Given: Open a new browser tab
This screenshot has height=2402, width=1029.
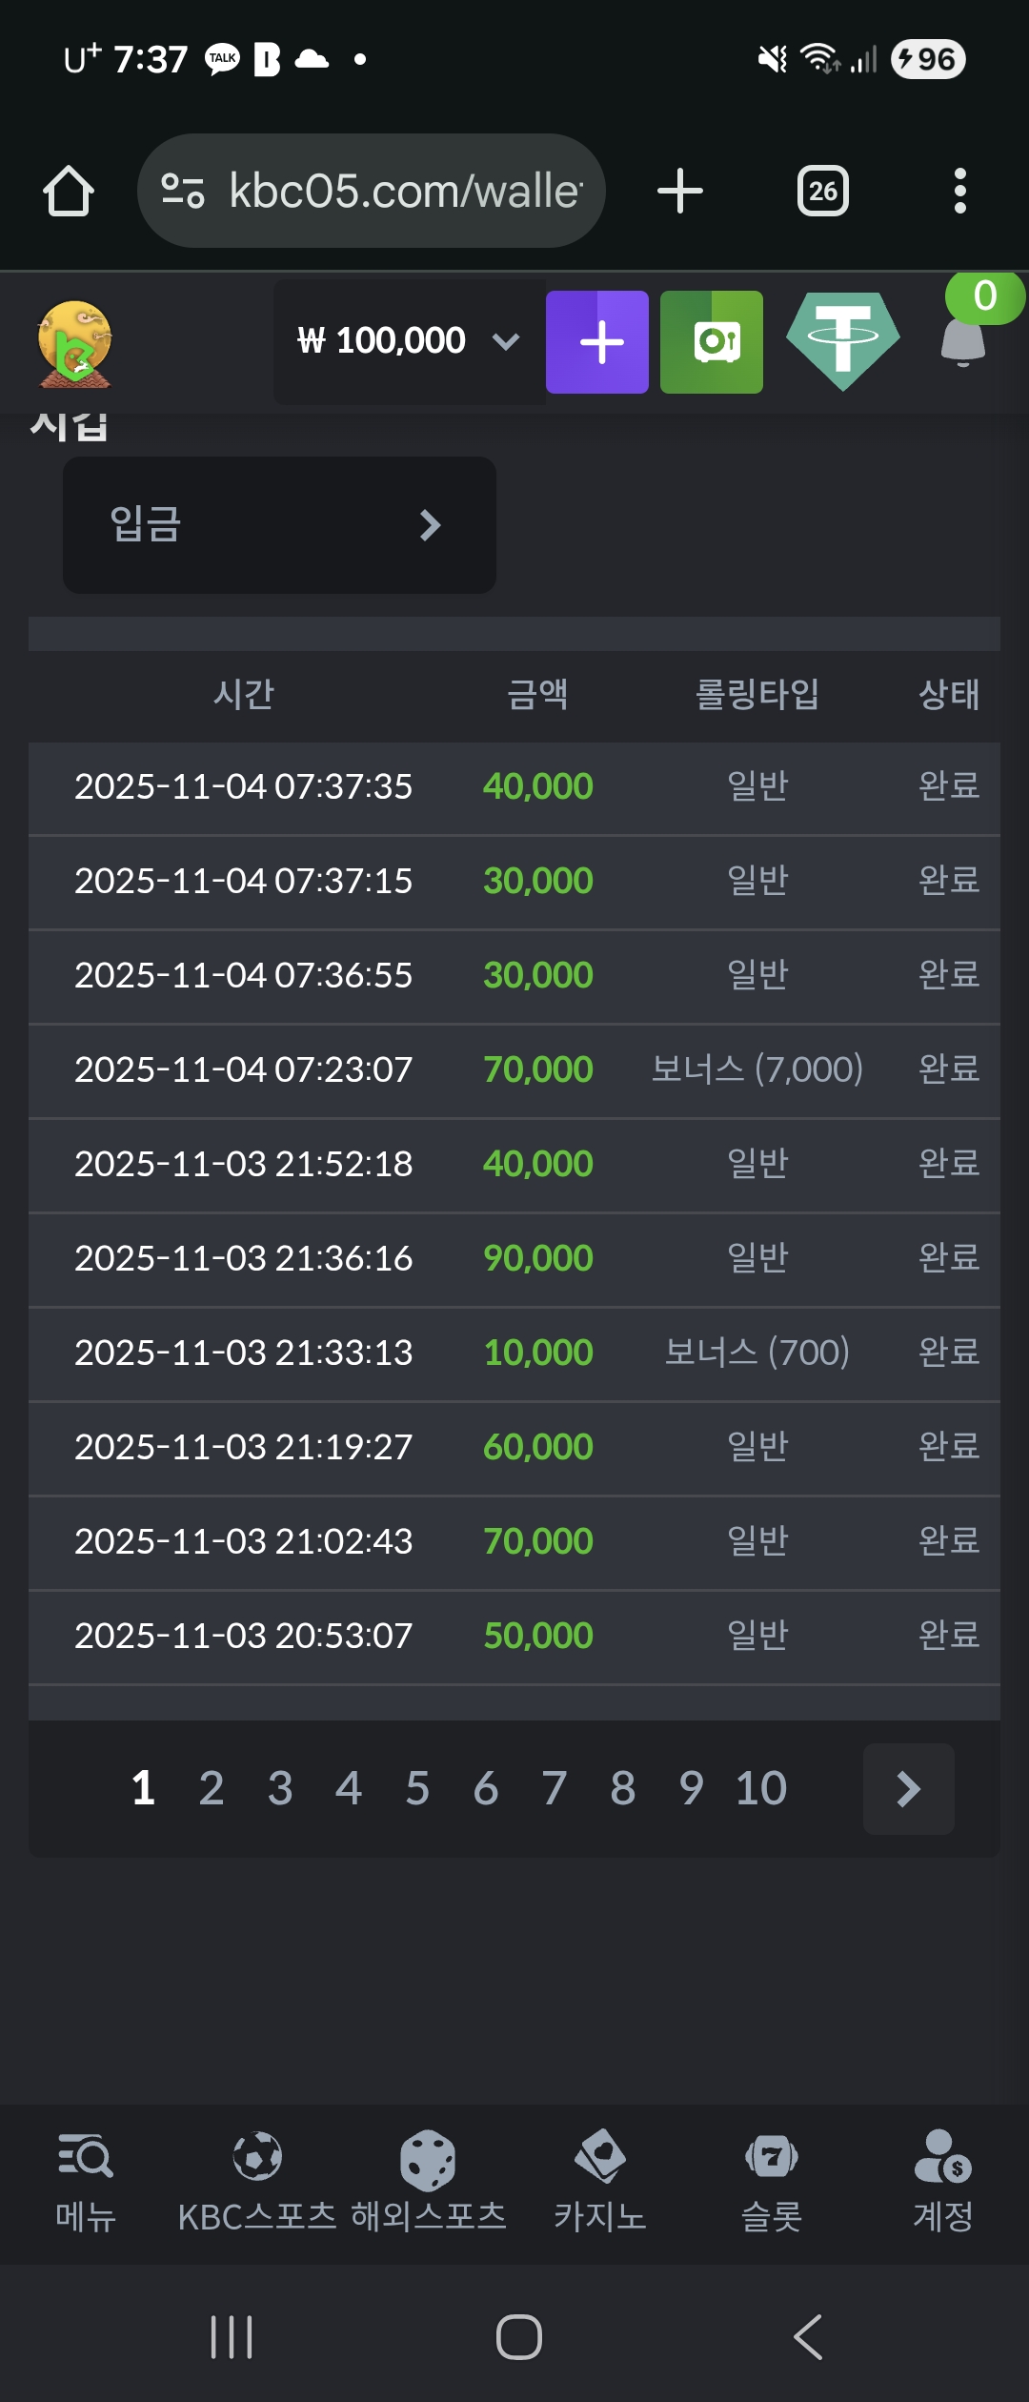Looking at the screenshot, I should 680,191.
